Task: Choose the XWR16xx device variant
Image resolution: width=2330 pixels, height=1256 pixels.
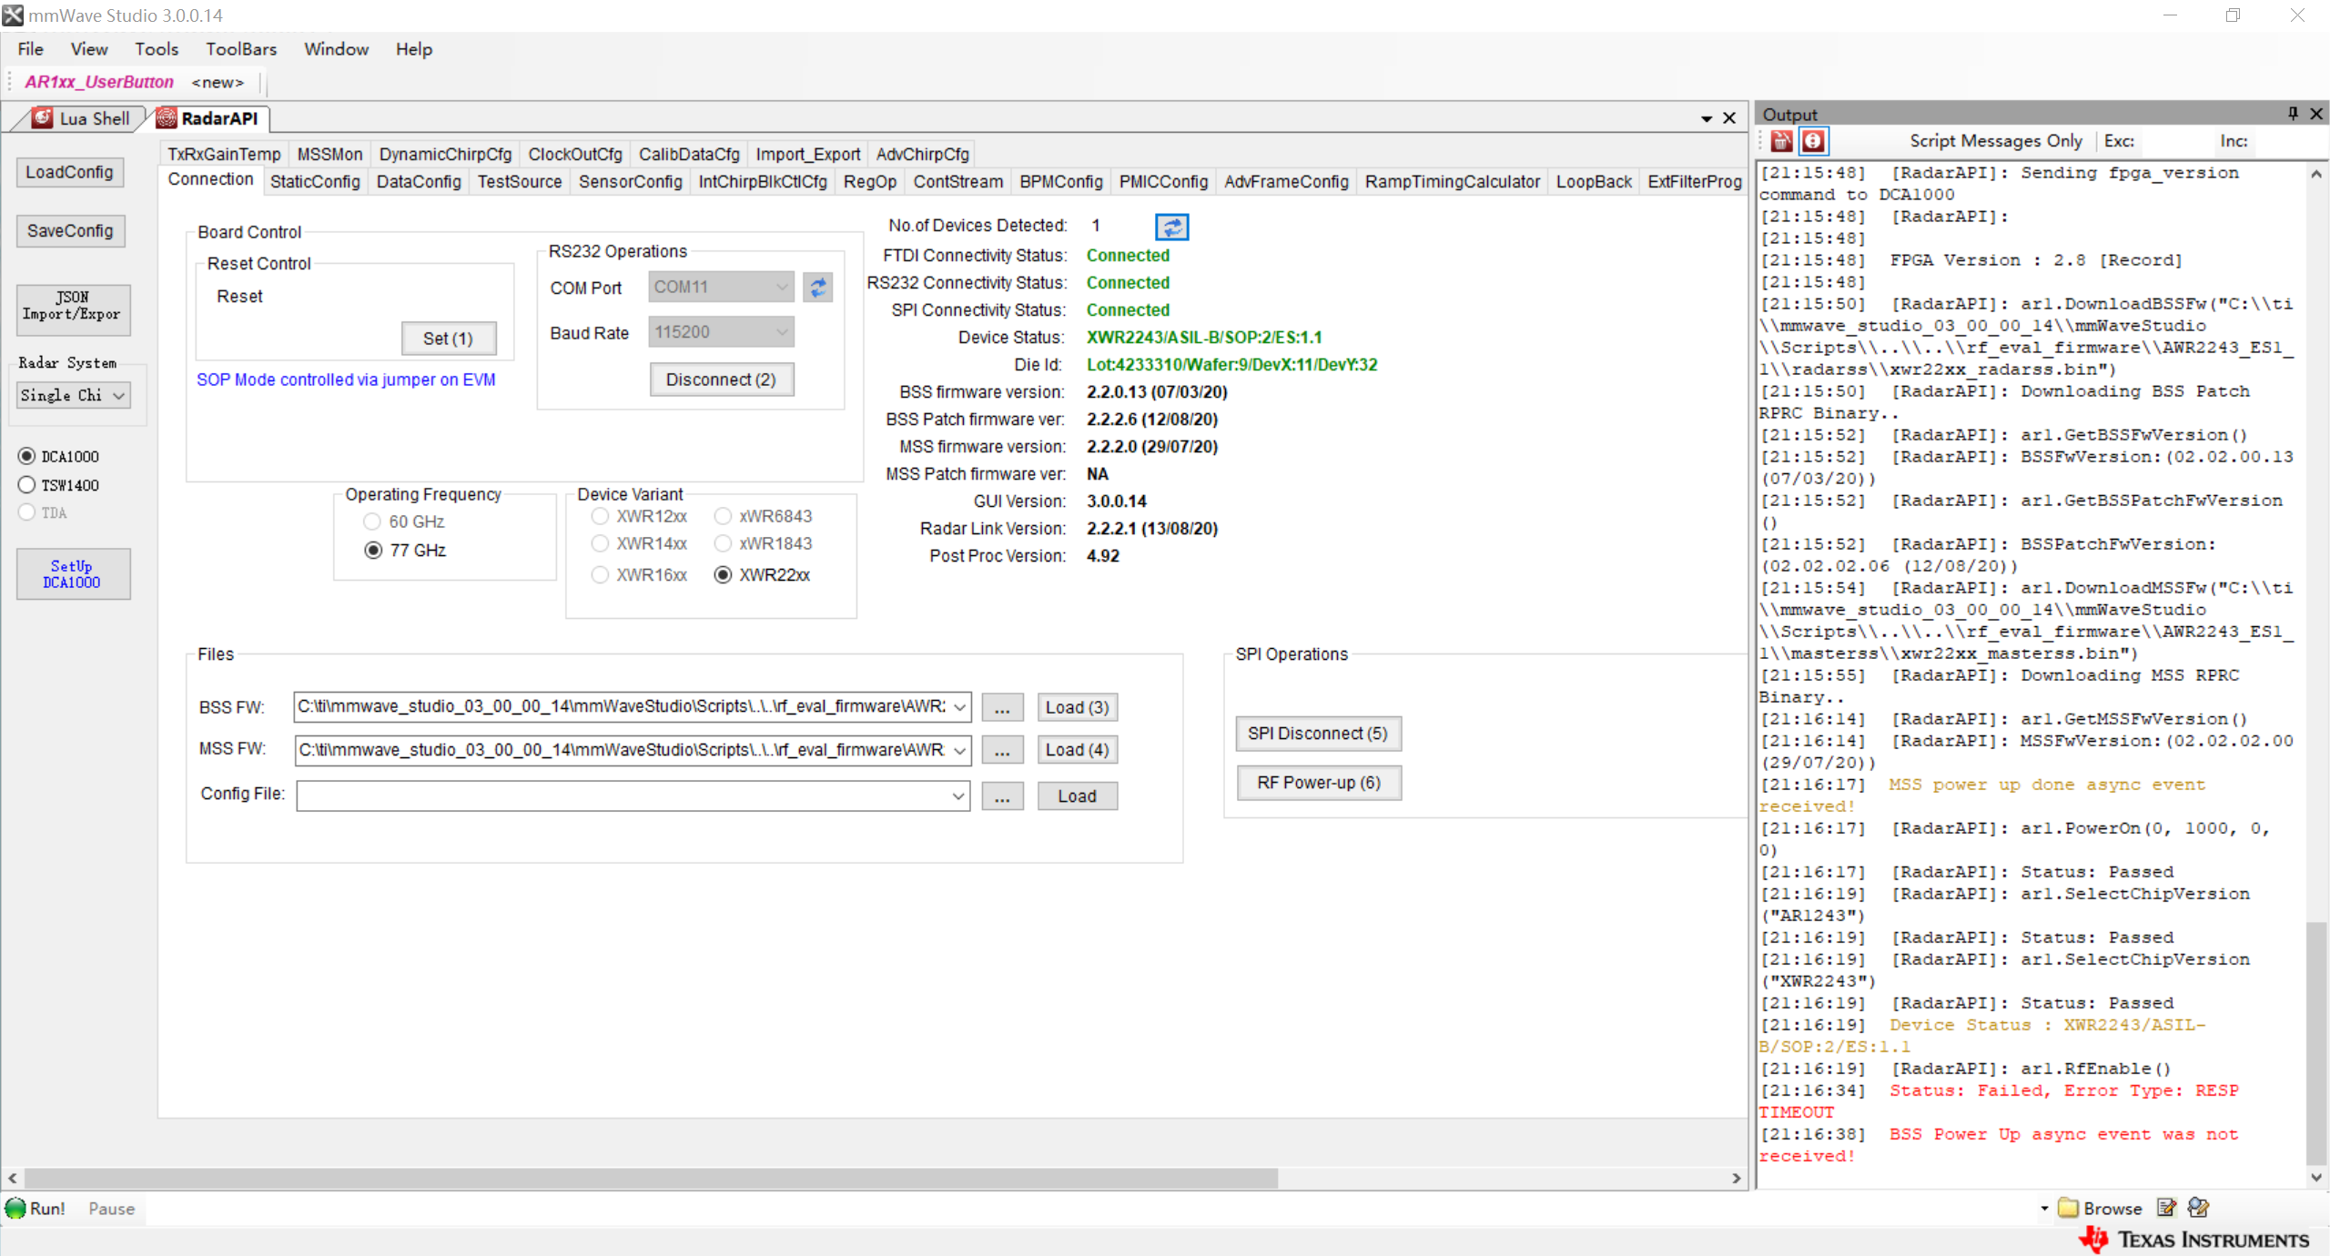Action: point(600,575)
